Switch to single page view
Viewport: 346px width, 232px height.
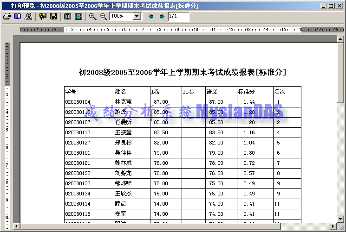pyautogui.click(x=68, y=17)
